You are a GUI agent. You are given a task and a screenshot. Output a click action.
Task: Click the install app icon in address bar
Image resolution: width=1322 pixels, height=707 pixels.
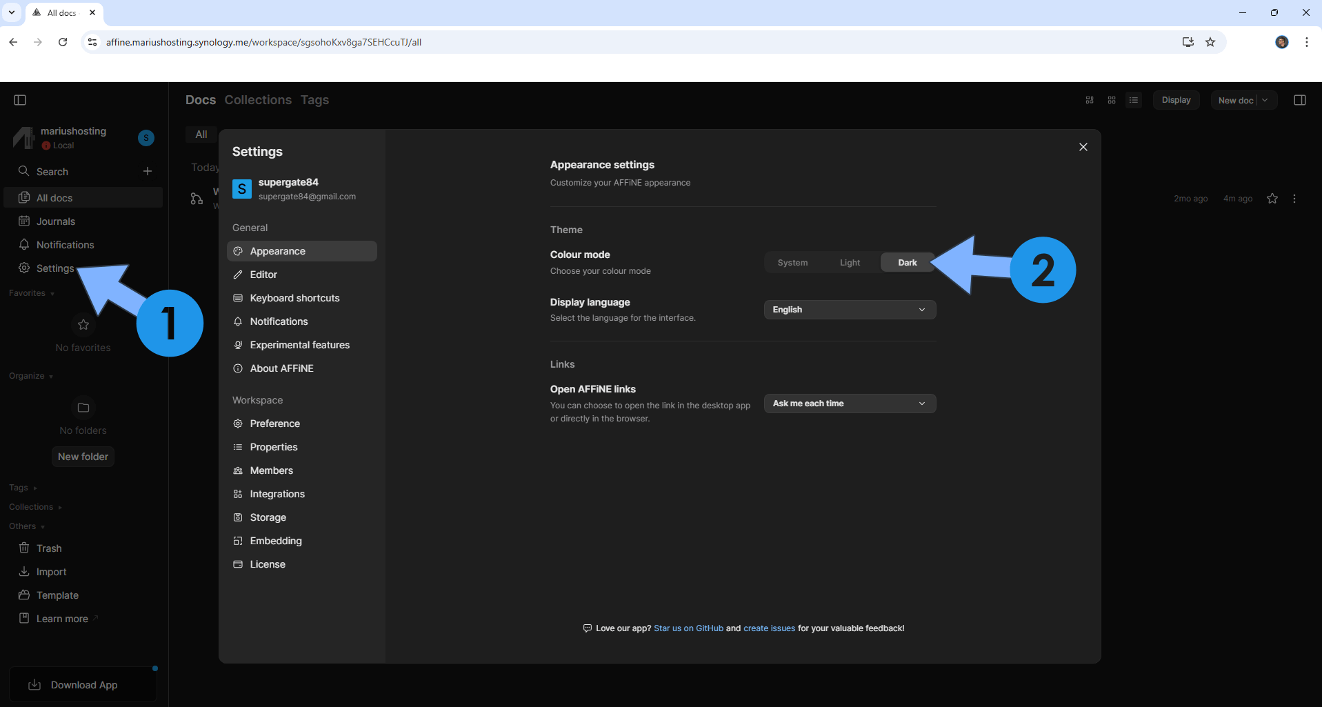click(1188, 42)
